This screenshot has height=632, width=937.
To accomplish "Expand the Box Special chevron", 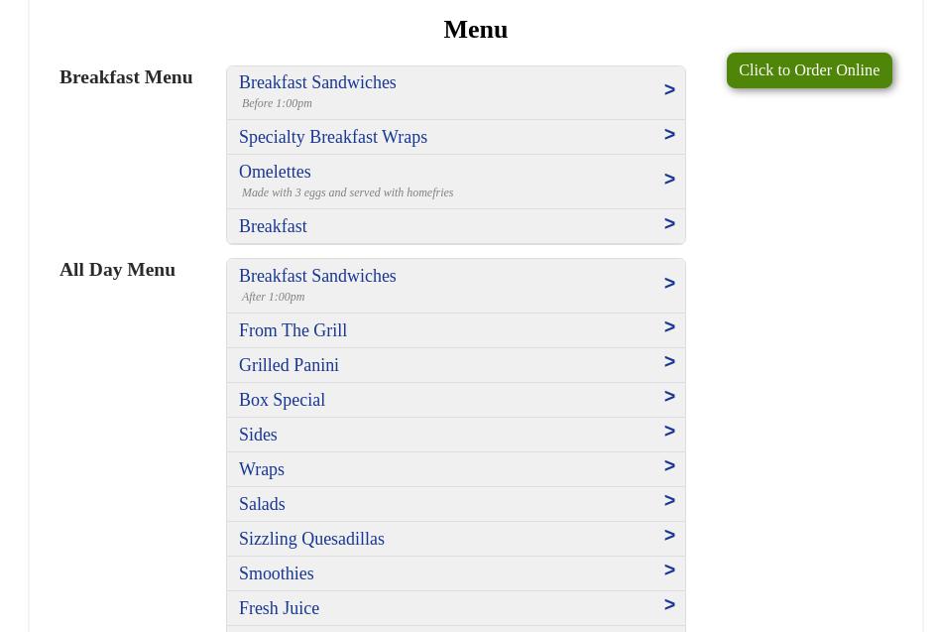I will point(669,397).
